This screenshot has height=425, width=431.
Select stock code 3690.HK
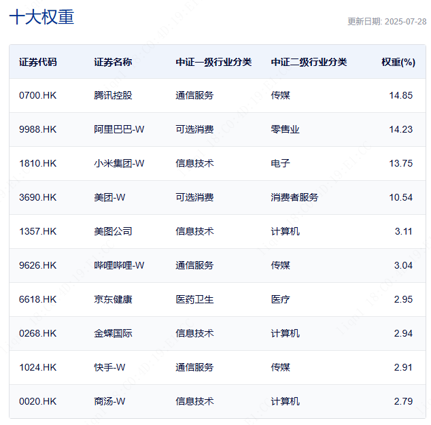tap(37, 197)
